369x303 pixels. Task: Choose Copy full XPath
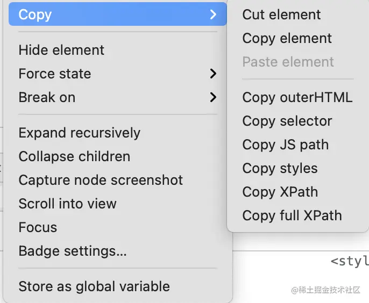pos(292,215)
